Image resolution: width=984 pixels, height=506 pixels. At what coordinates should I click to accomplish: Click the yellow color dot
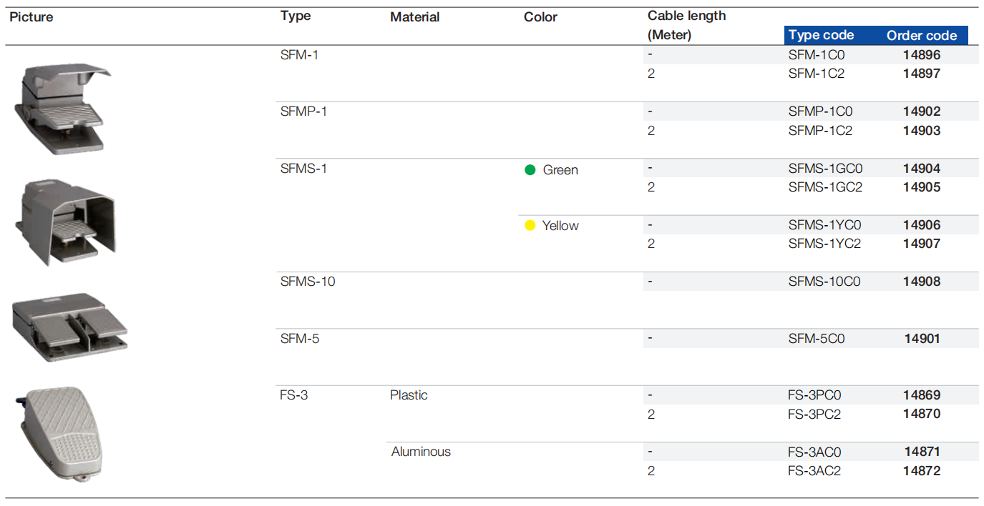point(530,226)
